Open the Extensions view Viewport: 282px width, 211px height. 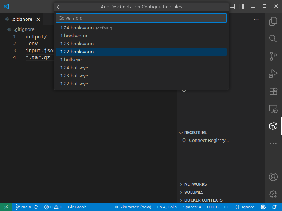[273, 91]
